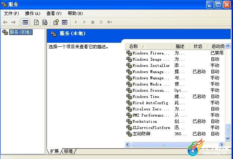The width and height of the screenshot is (233, 159).
Task: Click 已启动 status in Workstation row
Action: 199,121
